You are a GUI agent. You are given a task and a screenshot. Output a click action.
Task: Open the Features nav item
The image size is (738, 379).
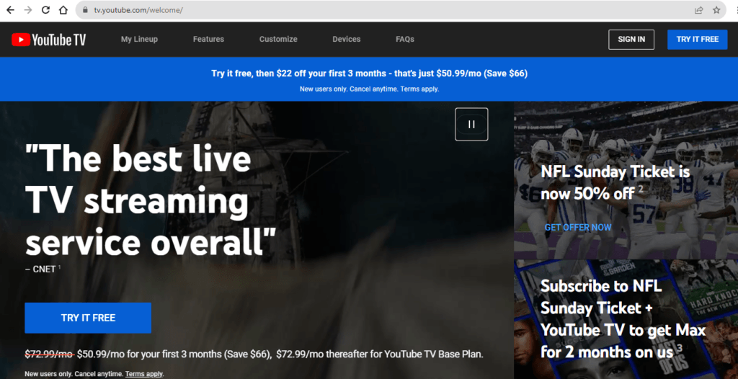pyautogui.click(x=208, y=40)
